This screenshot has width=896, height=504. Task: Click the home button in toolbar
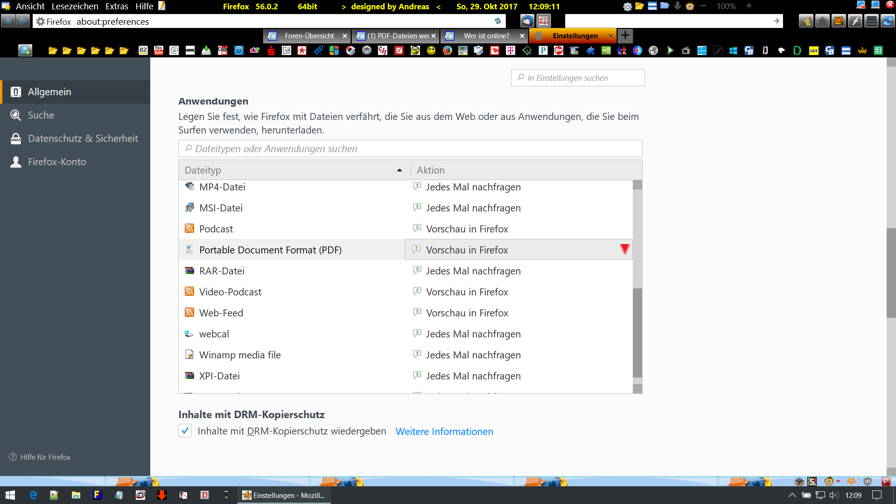point(822,21)
